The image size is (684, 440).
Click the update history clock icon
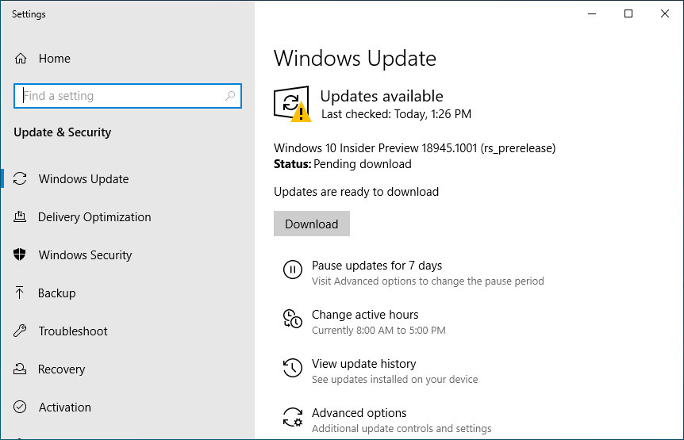(292, 368)
